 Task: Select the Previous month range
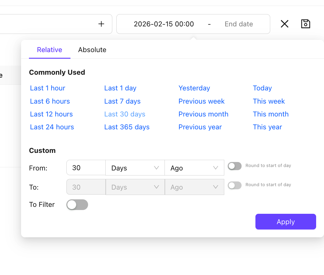(x=203, y=114)
